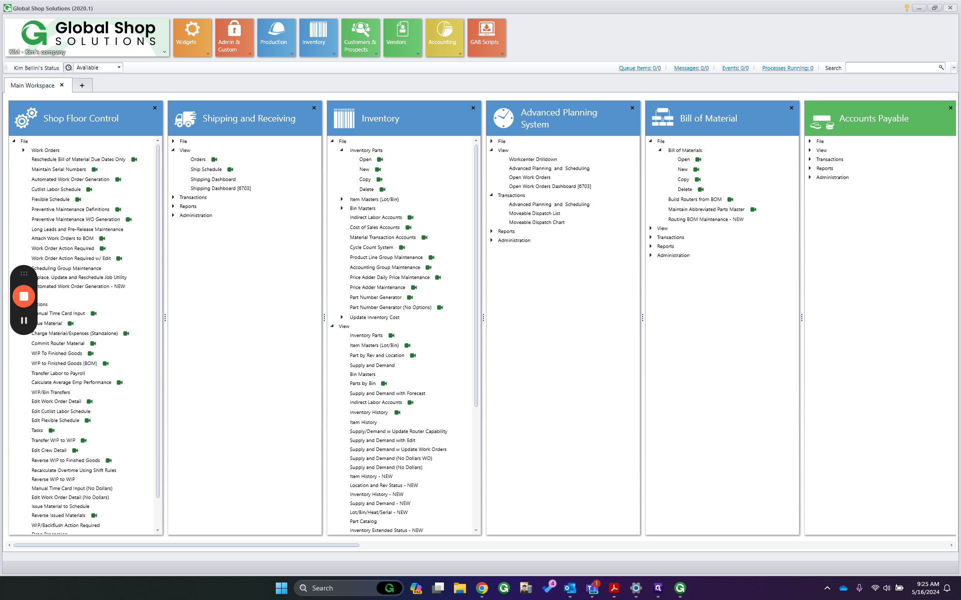Open the Production module tile
The width and height of the screenshot is (961, 600).
[276, 37]
